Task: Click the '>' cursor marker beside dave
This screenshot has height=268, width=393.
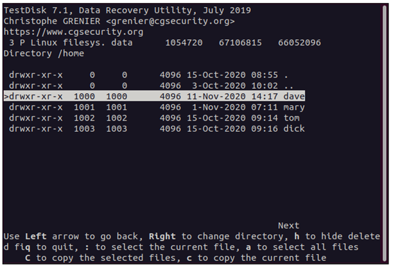Action: pyautogui.click(x=6, y=96)
